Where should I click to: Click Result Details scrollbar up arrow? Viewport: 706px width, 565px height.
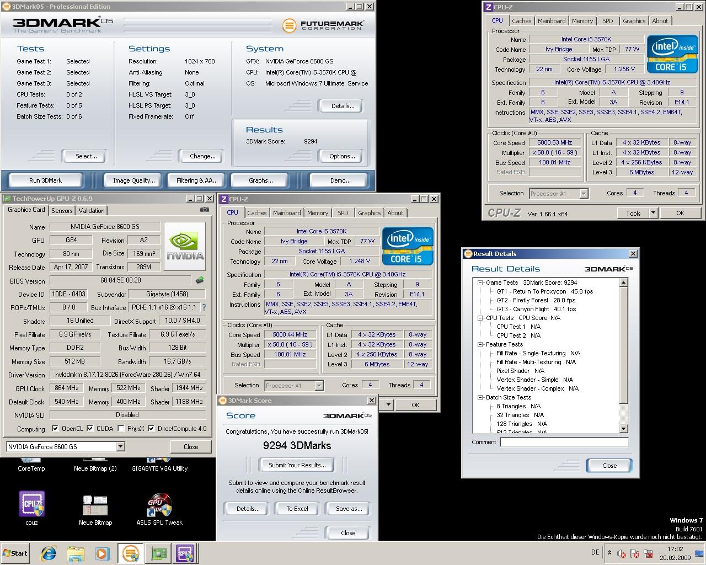[624, 282]
